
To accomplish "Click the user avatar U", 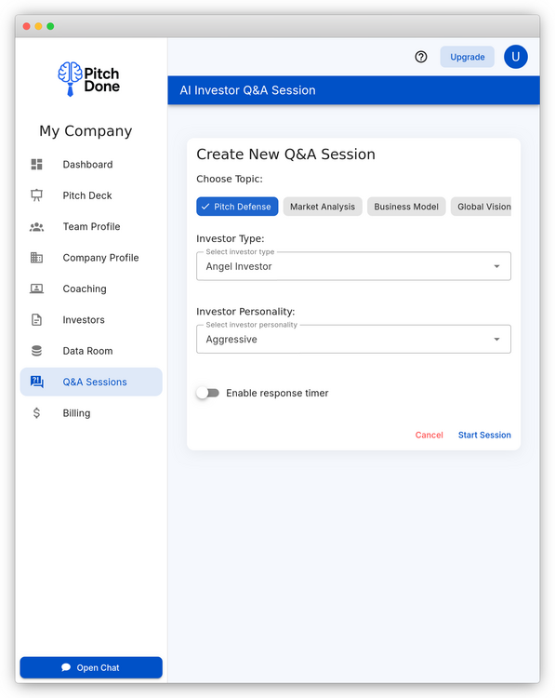I will [x=515, y=57].
